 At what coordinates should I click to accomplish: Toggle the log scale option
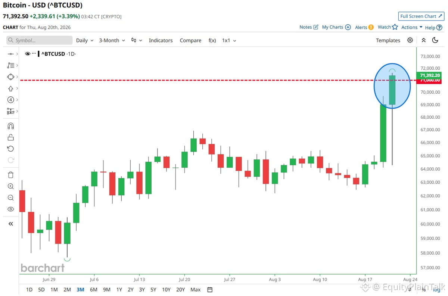coord(436,290)
